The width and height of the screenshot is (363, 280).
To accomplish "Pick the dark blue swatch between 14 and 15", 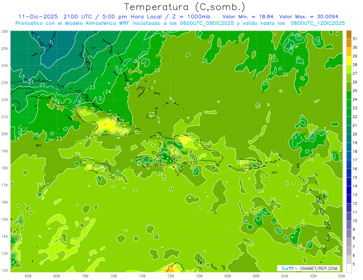I will pos(349,182).
